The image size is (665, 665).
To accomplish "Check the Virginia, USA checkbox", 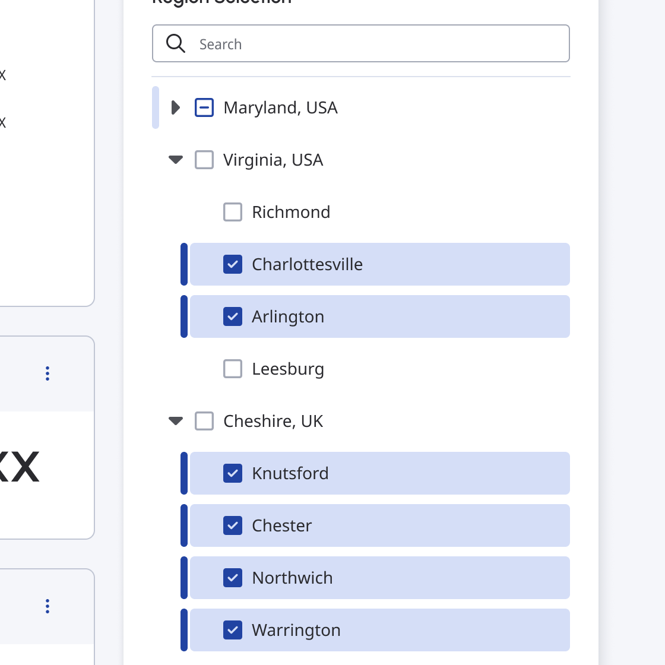I will pos(204,160).
